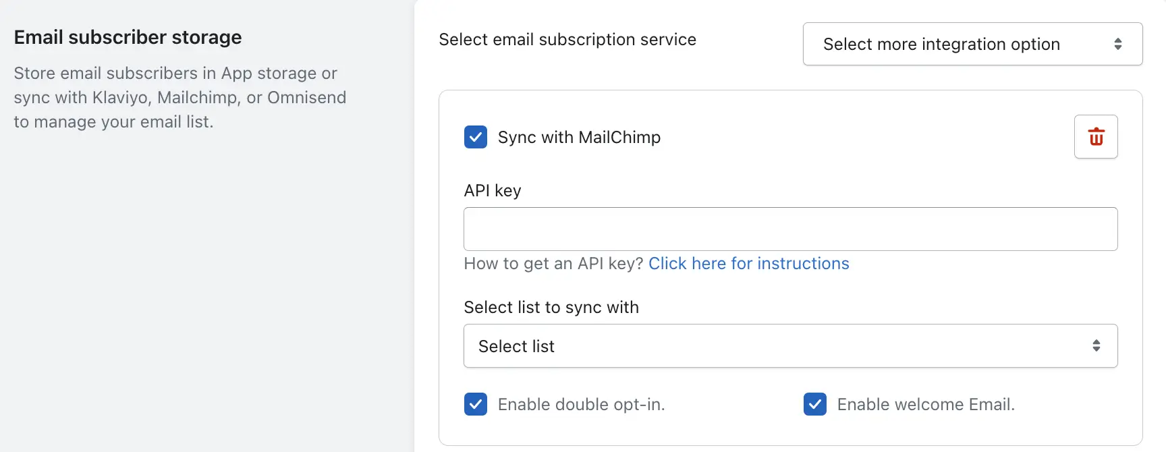Image resolution: width=1166 pixels, height=452 pixels.
Task: Click the Store email subscribers description paragraph
Action: tap(180, 97)
